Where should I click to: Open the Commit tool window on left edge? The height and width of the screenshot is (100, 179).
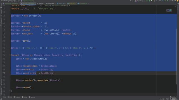coord(1,13)
